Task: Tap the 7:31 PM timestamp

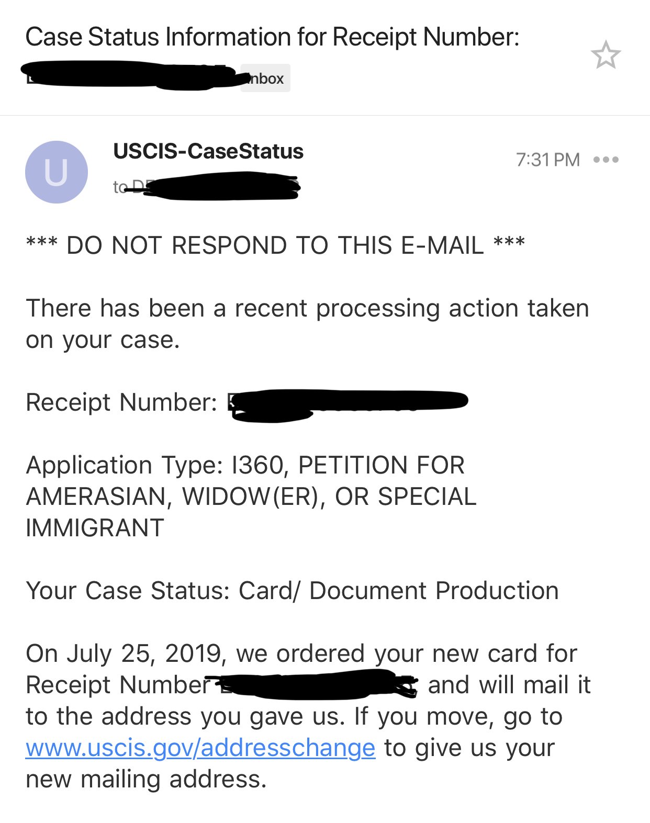Action: [x=547, y=160]
